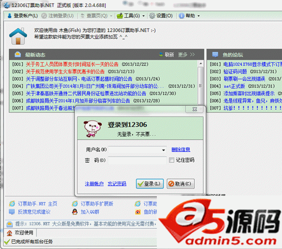282x249 pixels.
Task: Open forum post 电脑1024X768显示模式下
Action: tap(252, 64)
